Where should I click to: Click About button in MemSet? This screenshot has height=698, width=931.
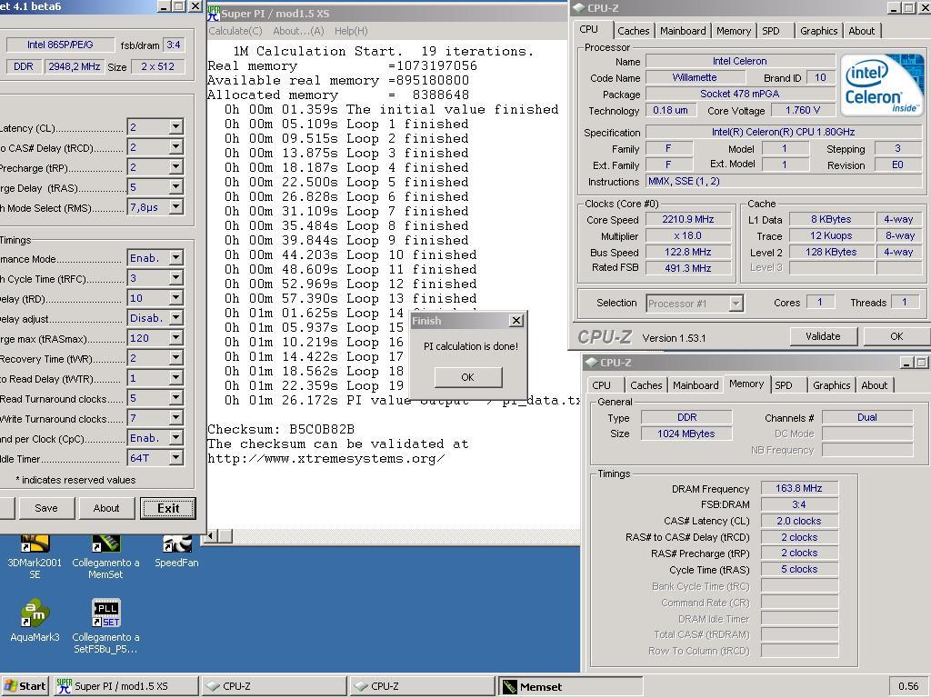[x=106, y=508]
